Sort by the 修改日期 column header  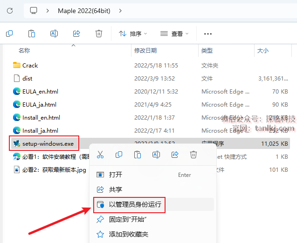145,50
